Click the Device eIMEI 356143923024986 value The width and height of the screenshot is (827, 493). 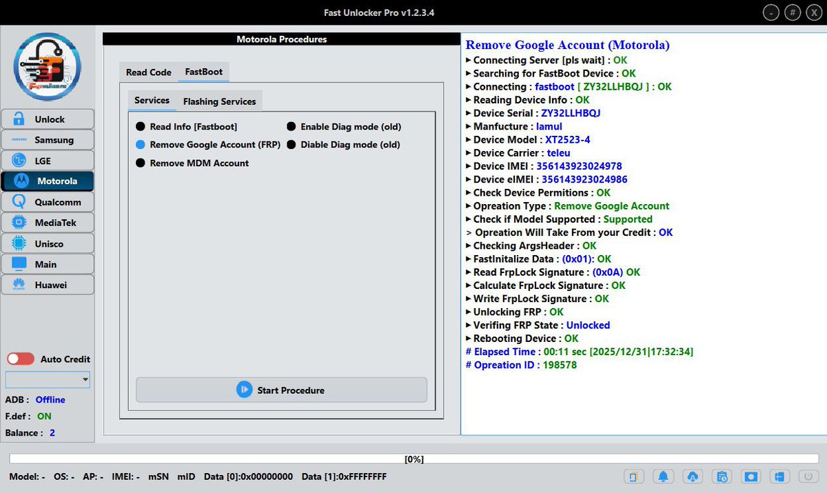click(584, 179)
